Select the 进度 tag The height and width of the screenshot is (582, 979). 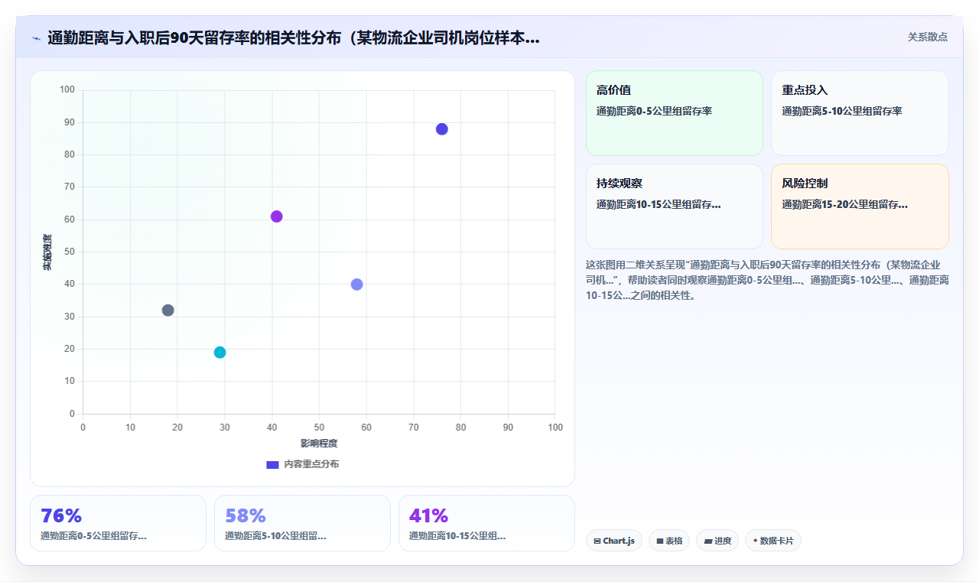pyautogui.click(x=717, y=541)
